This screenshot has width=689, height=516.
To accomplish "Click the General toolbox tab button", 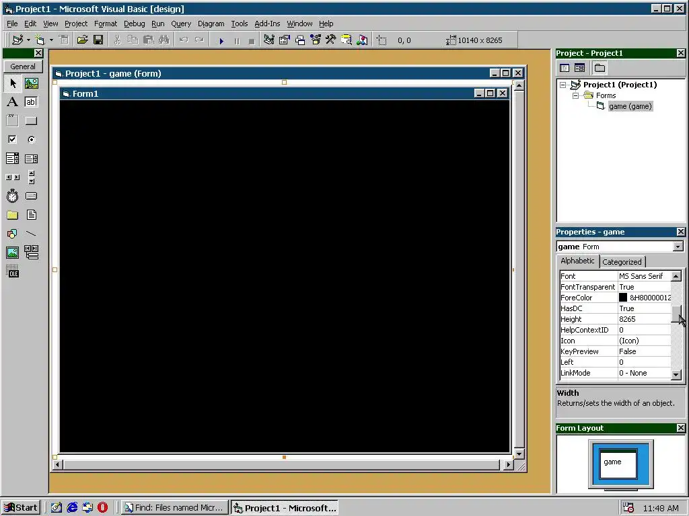I will [23, 67].
